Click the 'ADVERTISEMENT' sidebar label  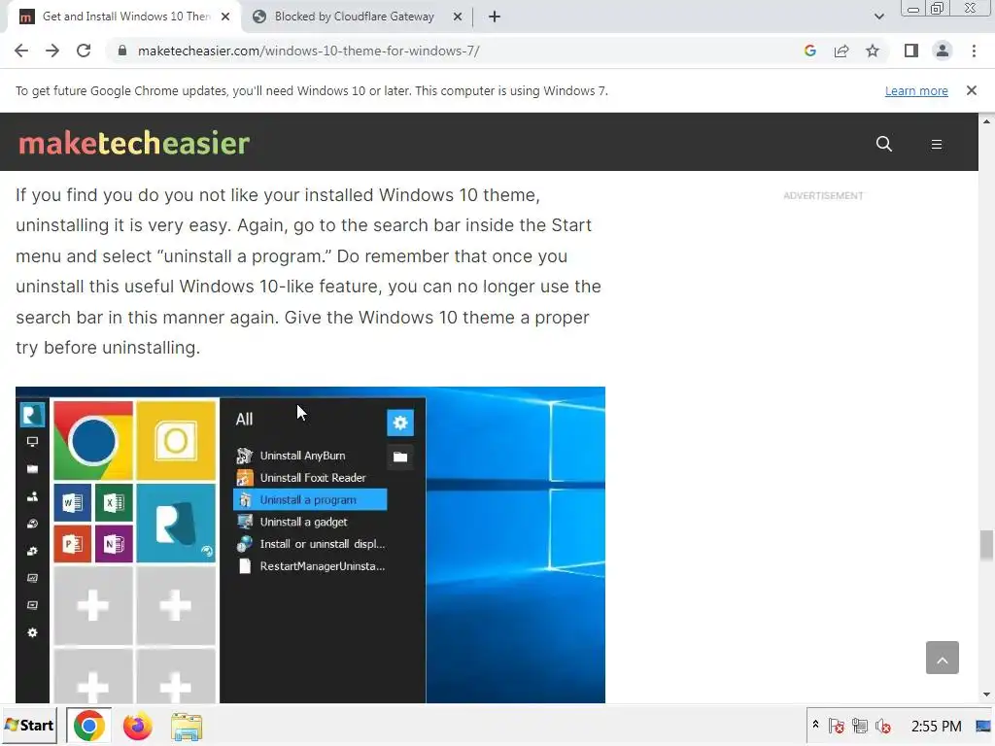823,196
